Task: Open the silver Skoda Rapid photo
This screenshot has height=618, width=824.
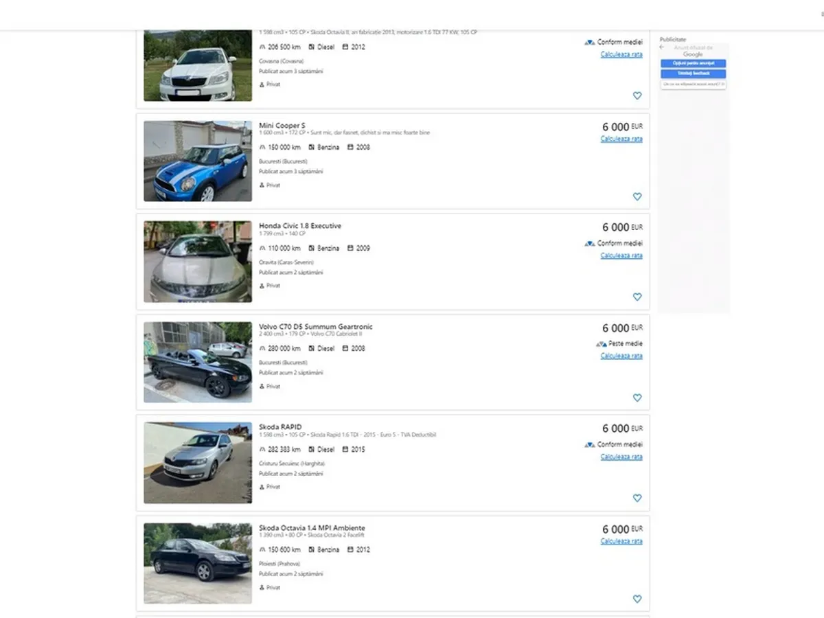Action: (x=198, y=463)
